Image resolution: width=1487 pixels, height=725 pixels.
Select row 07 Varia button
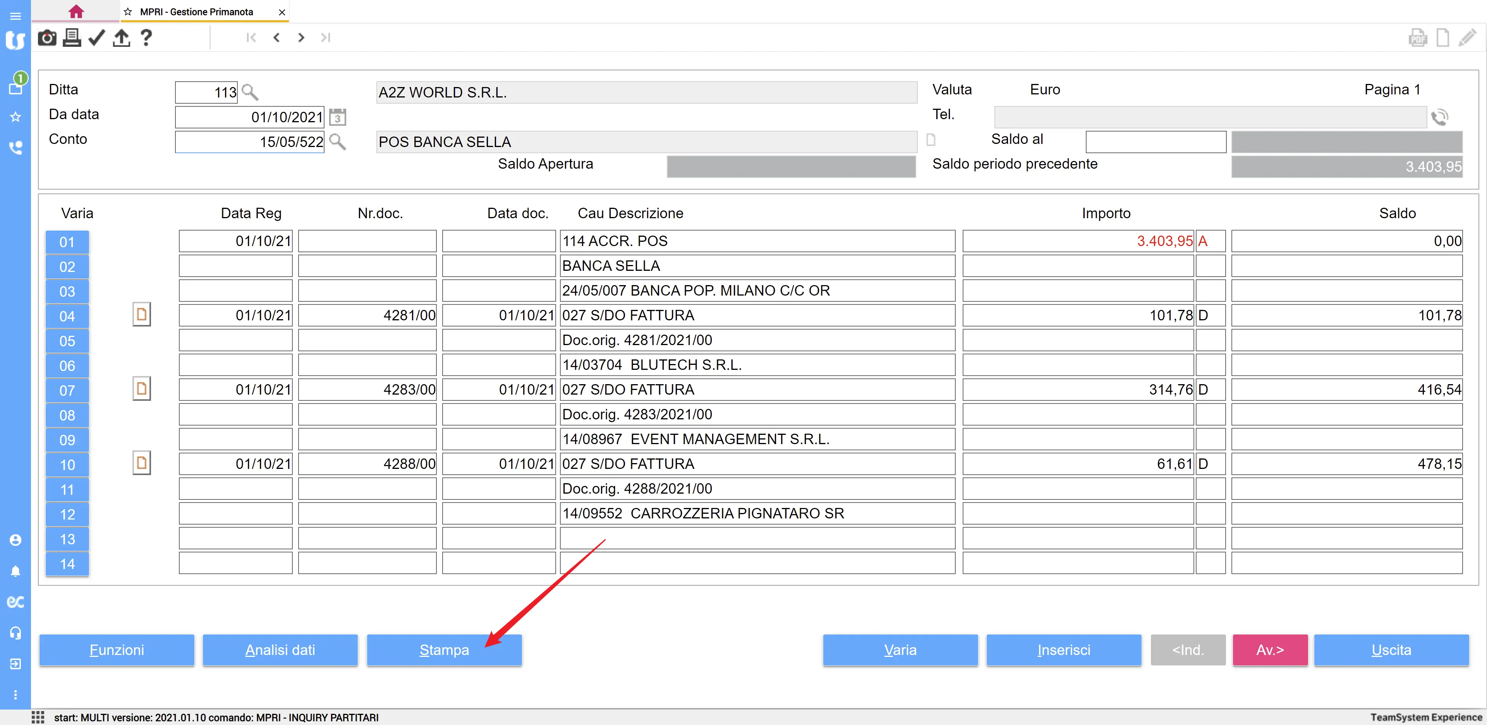(67, 390)
